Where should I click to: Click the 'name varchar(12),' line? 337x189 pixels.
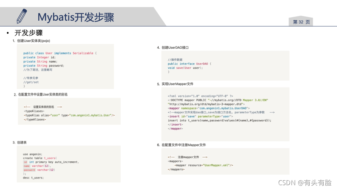click(x=37, y=166)
